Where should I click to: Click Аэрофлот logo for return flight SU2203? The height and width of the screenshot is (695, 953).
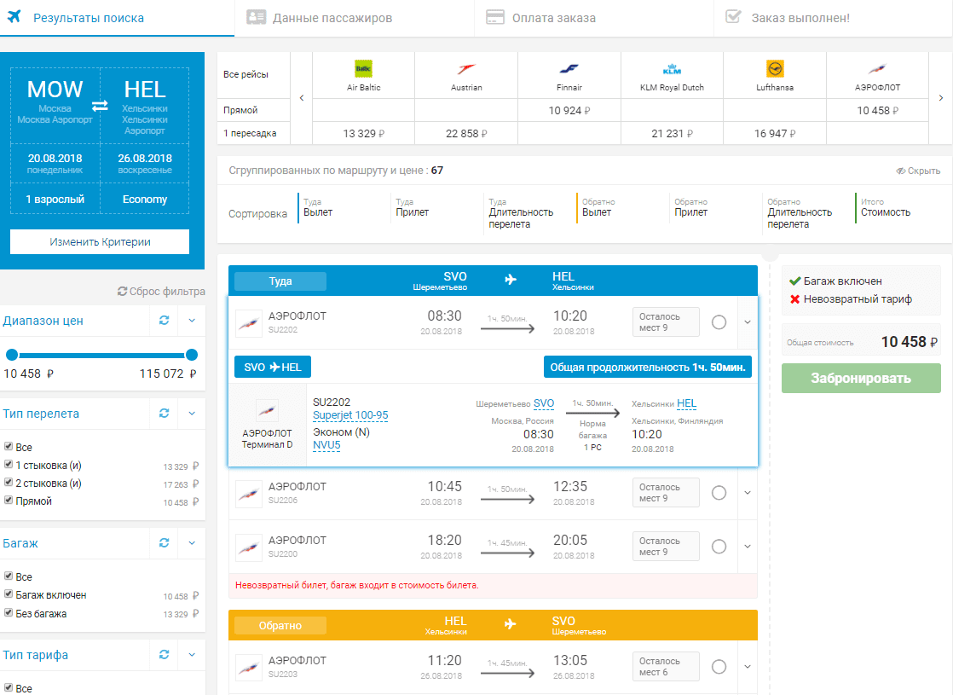[x=249, y=667]
